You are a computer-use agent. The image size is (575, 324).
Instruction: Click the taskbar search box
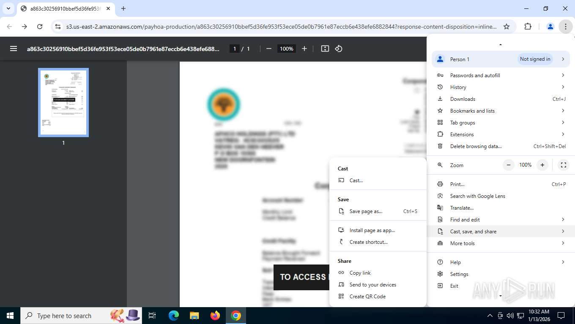(80, 316)
